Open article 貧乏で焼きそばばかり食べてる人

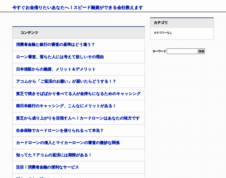pos(78,94)
